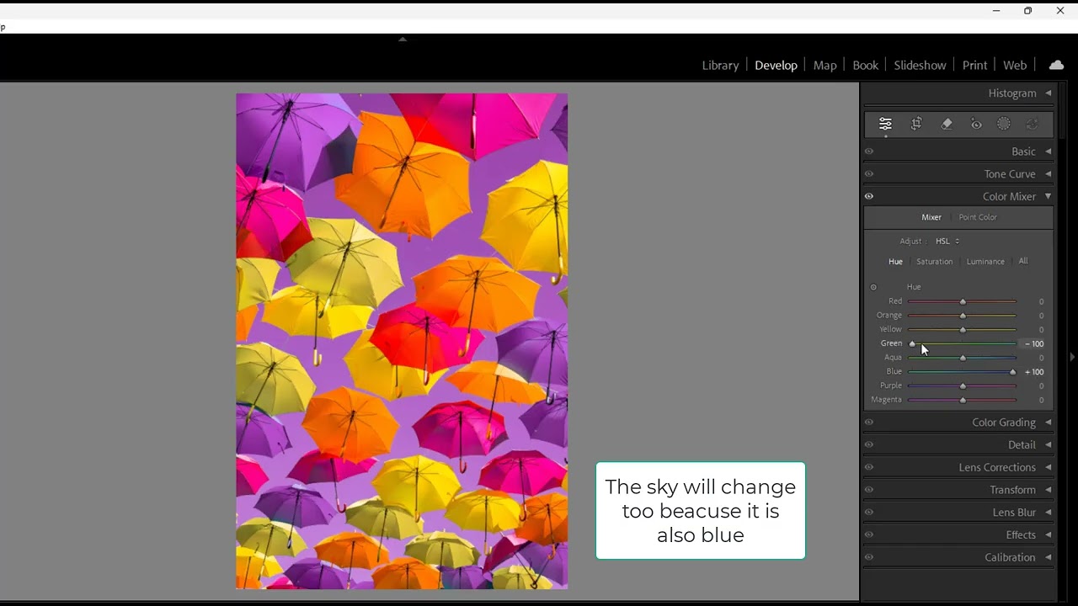The height and width of the screenshot is (606, 1078).
Task: Toggle Lens Corrections visibility eye
Action: tap(869, 467)
